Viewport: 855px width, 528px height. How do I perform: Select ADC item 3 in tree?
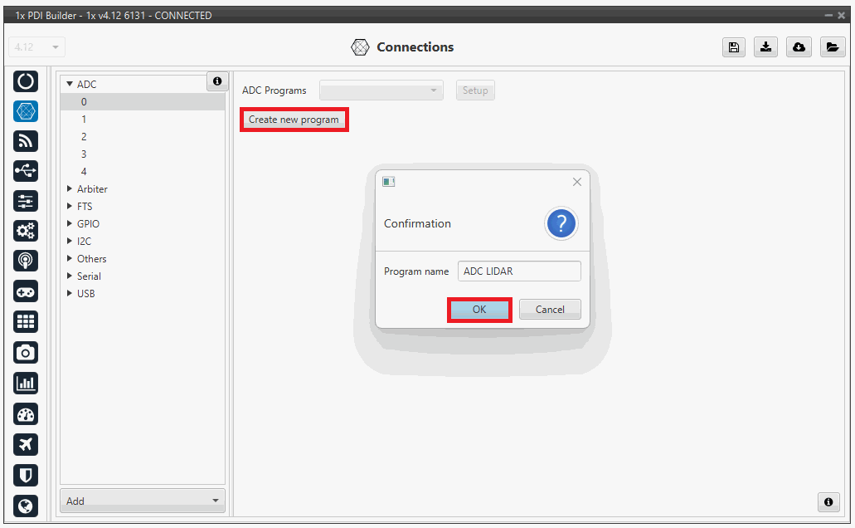click(84, 154)
